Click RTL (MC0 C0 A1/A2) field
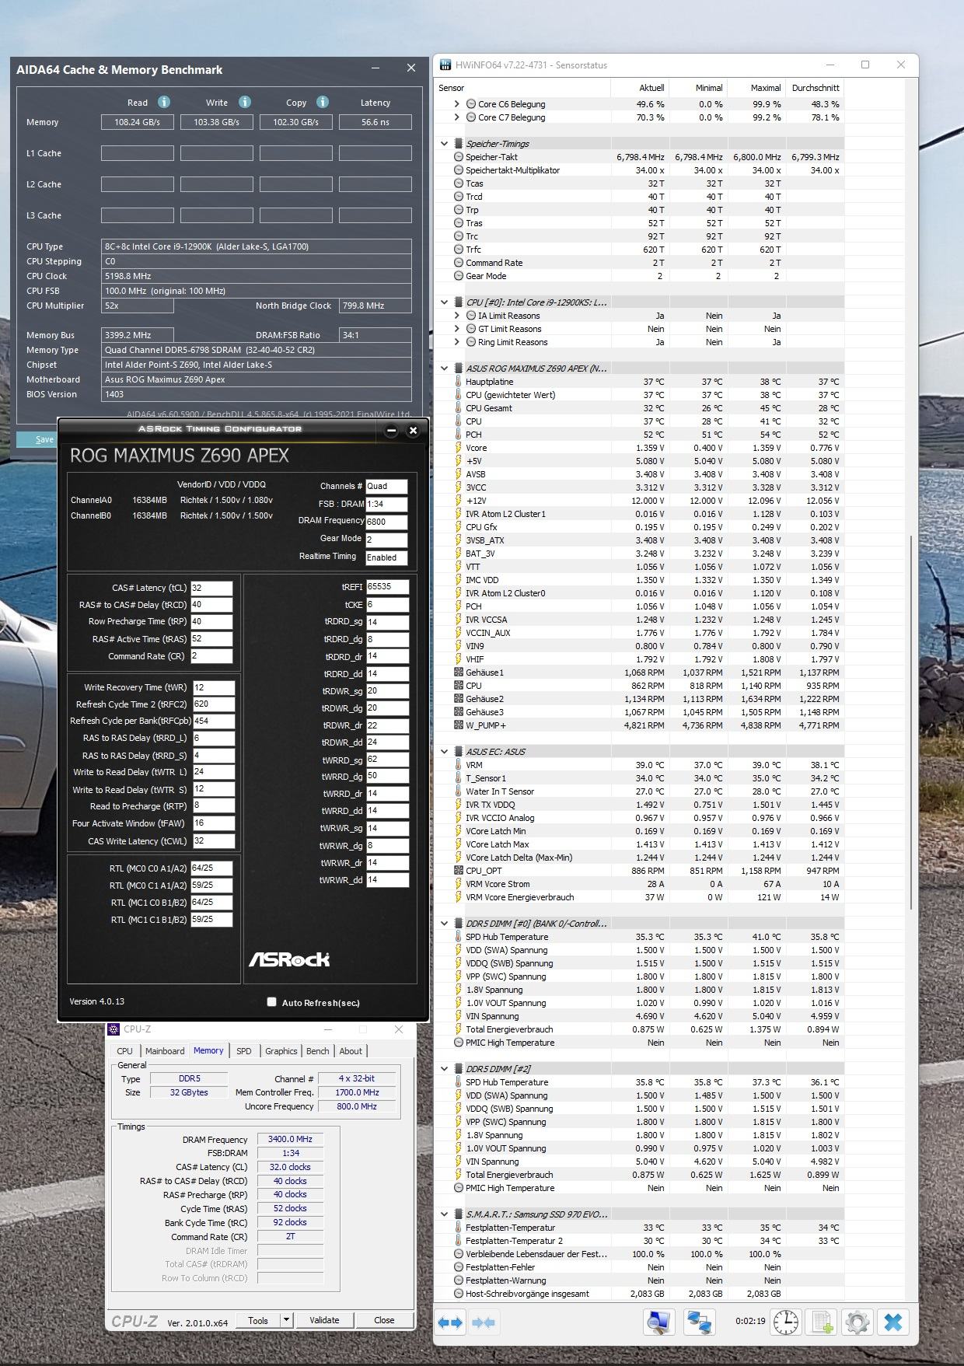Image resolution: width=964 pixels, height=1366 pixels. tap(211, 868)
